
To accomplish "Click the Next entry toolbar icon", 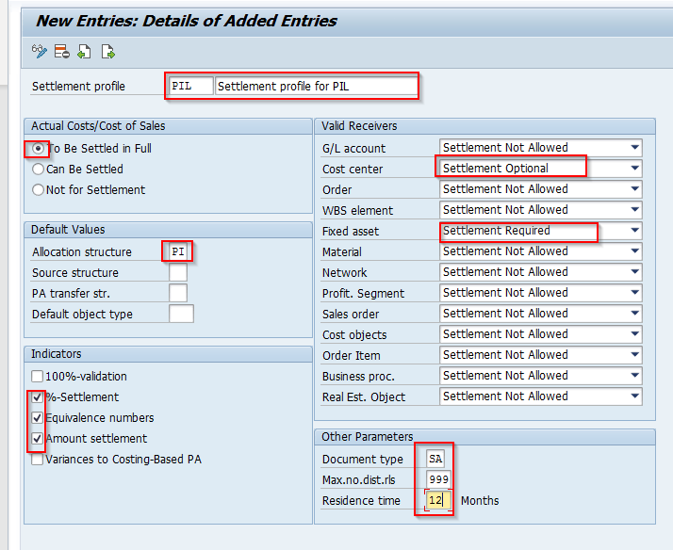I will (x=107, y=52).
